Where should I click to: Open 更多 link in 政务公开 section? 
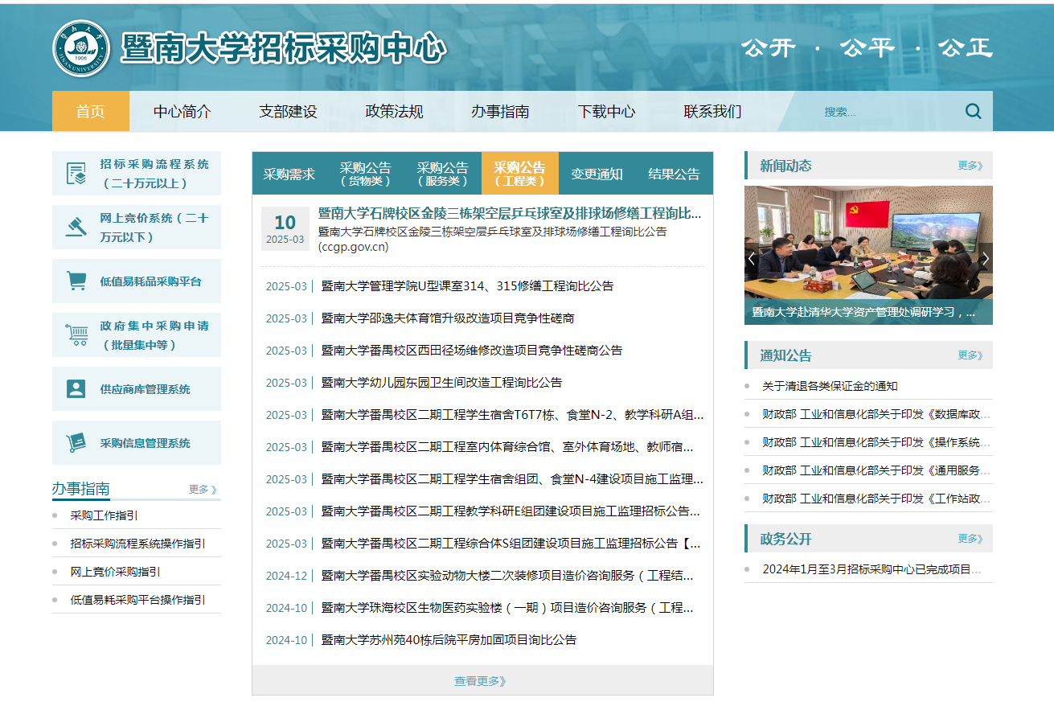[x=970, y=538]
